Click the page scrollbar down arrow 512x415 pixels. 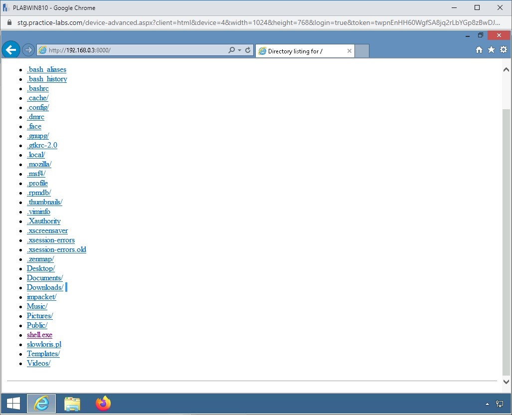coord(506,382)
